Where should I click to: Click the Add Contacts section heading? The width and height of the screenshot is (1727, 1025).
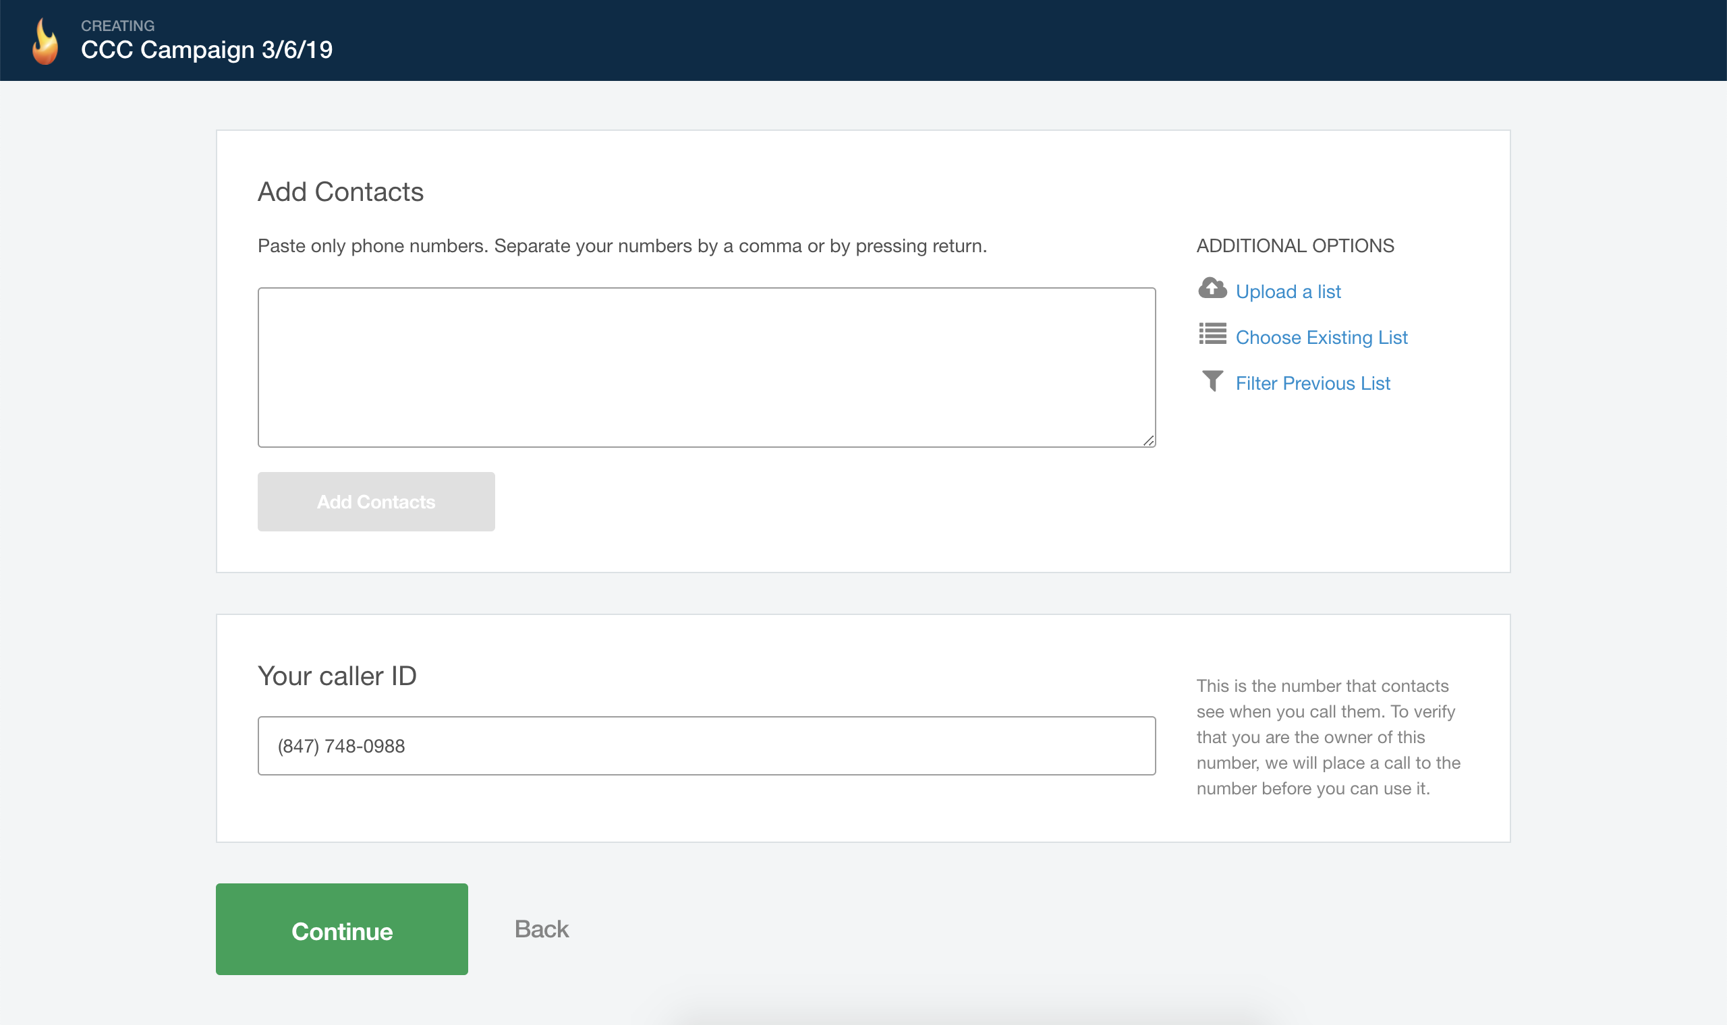point(340,192)
